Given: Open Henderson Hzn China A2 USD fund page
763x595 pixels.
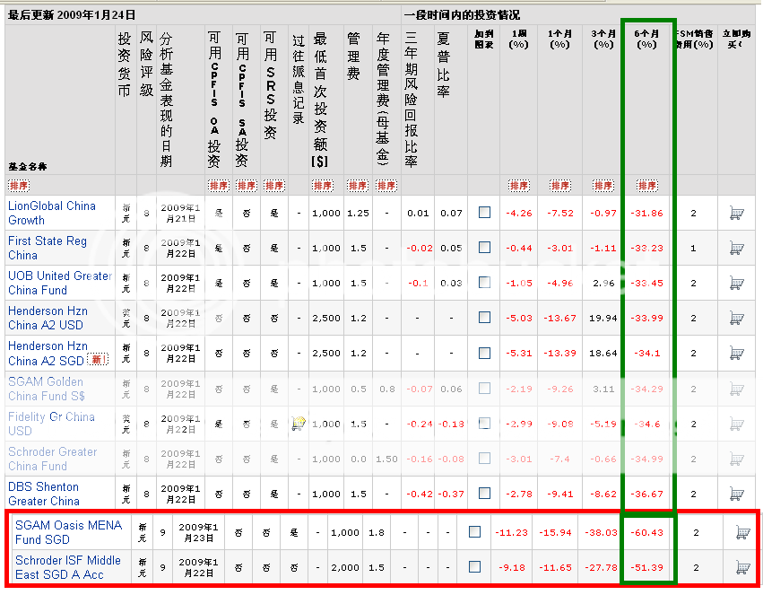Looking at the screenshot, I should pyautogui.click(x=48, y=318).
